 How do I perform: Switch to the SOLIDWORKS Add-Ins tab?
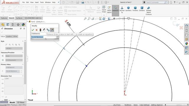pos(33,18)
